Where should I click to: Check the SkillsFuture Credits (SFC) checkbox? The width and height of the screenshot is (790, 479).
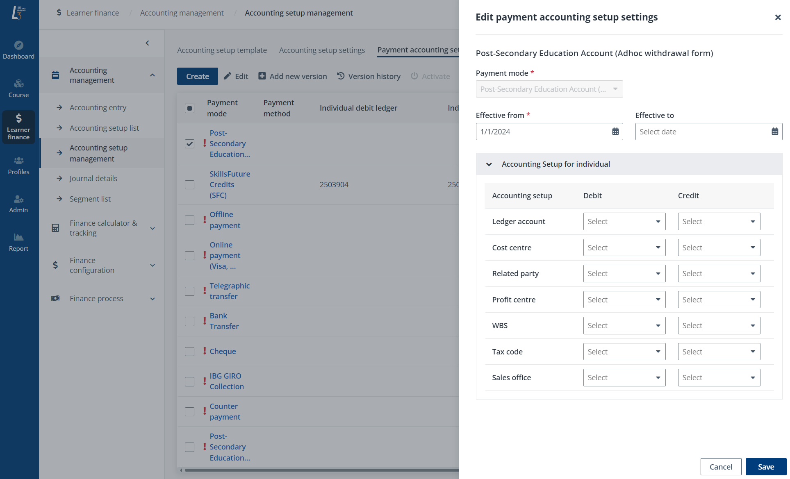click(x=189, y=185)
